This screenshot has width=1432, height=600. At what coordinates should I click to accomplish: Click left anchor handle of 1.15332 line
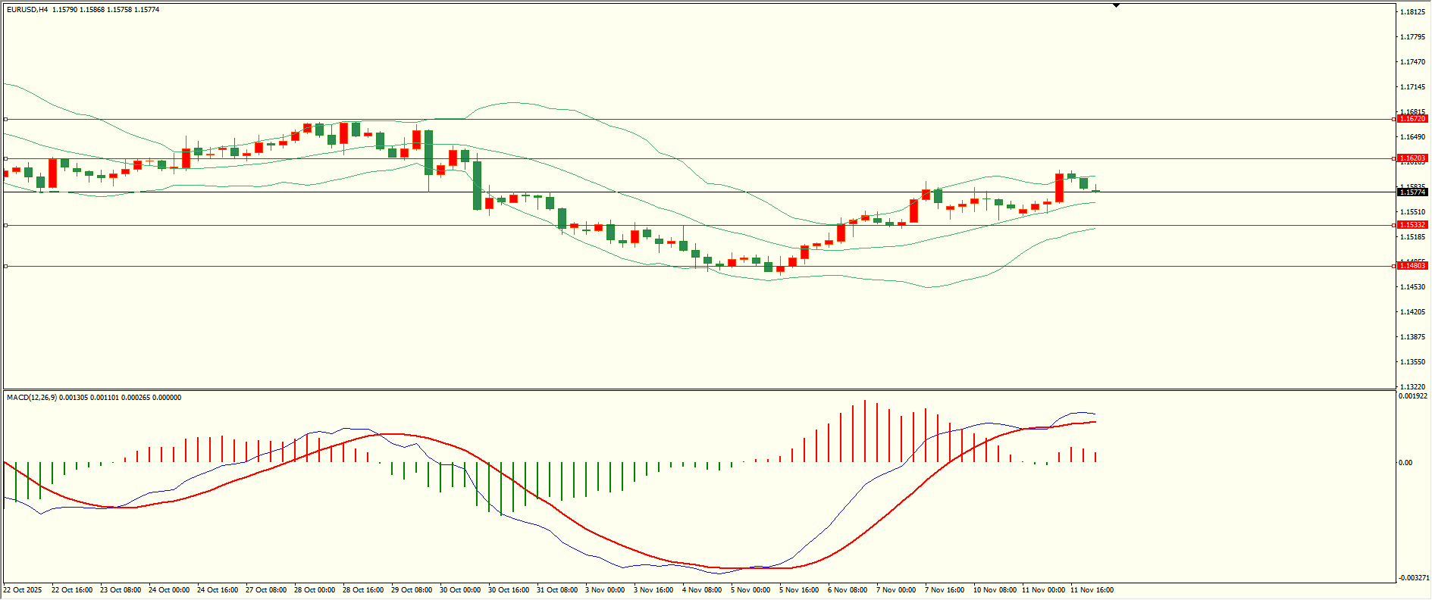coord(6,225)
